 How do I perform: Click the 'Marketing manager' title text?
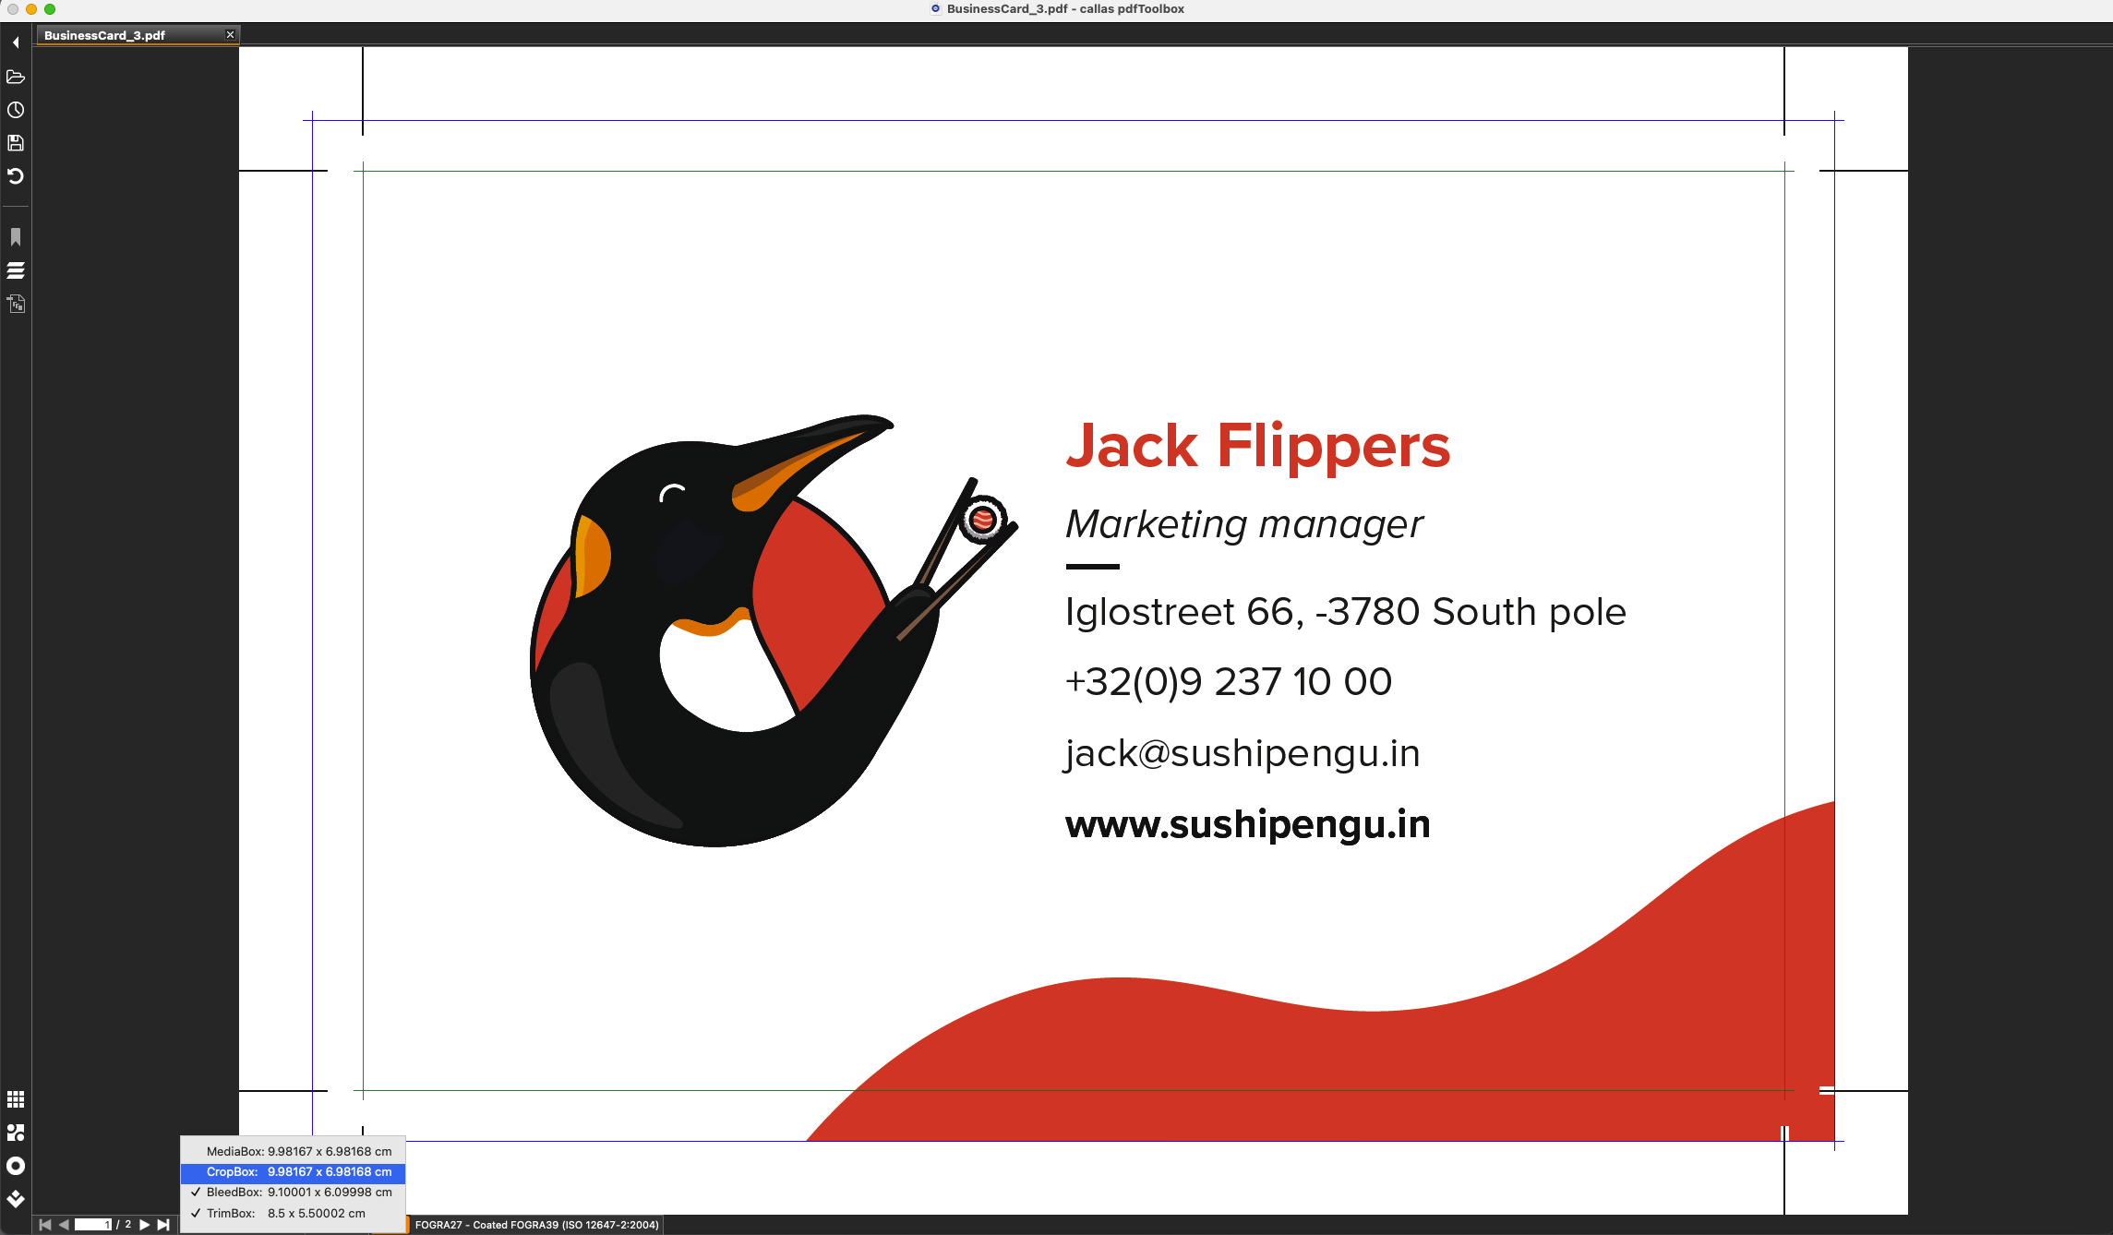[x=1243, y=524]
